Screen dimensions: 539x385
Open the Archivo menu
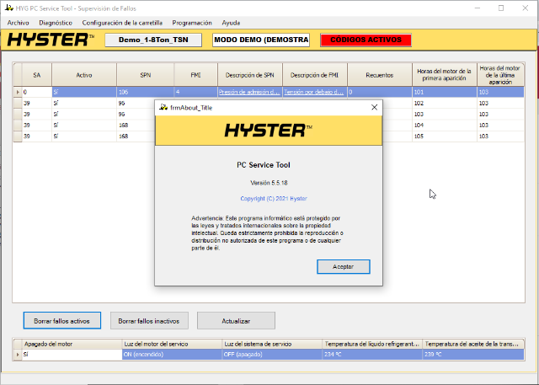pos(18,23)
